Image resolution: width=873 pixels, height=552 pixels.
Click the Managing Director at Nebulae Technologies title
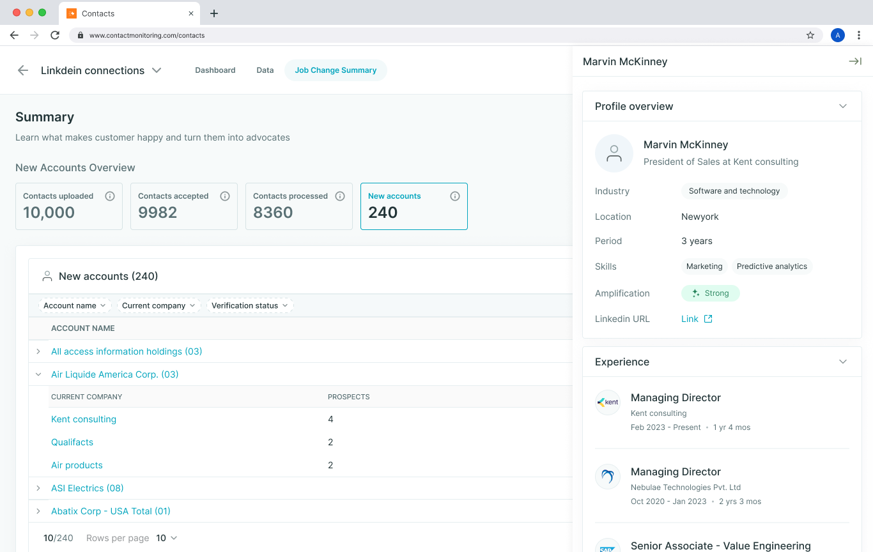[x=676, y=471]
